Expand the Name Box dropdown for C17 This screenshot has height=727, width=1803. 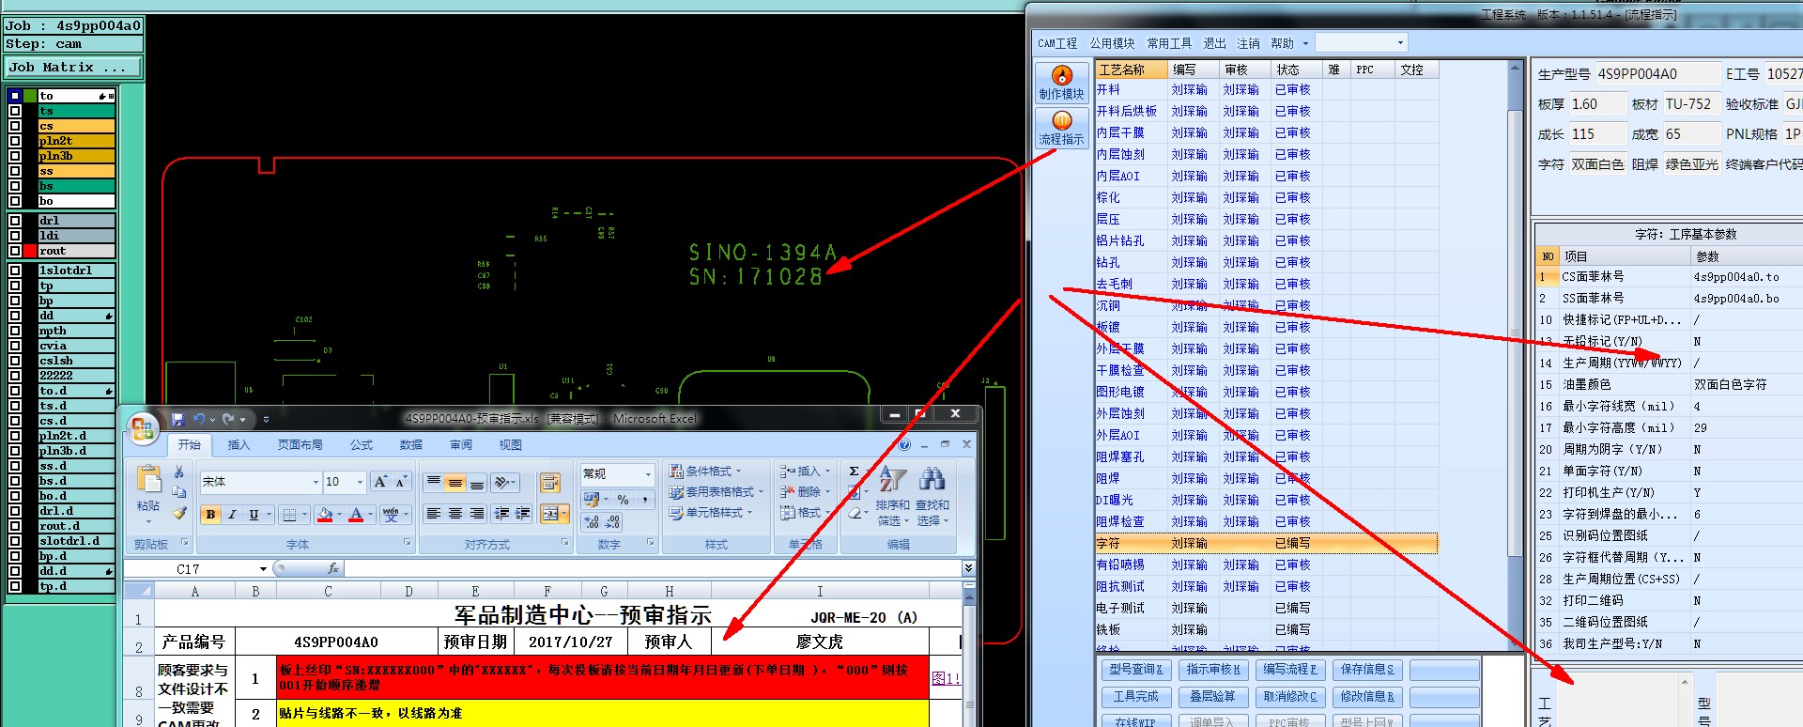[263, 569]
